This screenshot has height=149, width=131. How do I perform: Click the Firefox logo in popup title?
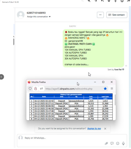tap(29, 82)
